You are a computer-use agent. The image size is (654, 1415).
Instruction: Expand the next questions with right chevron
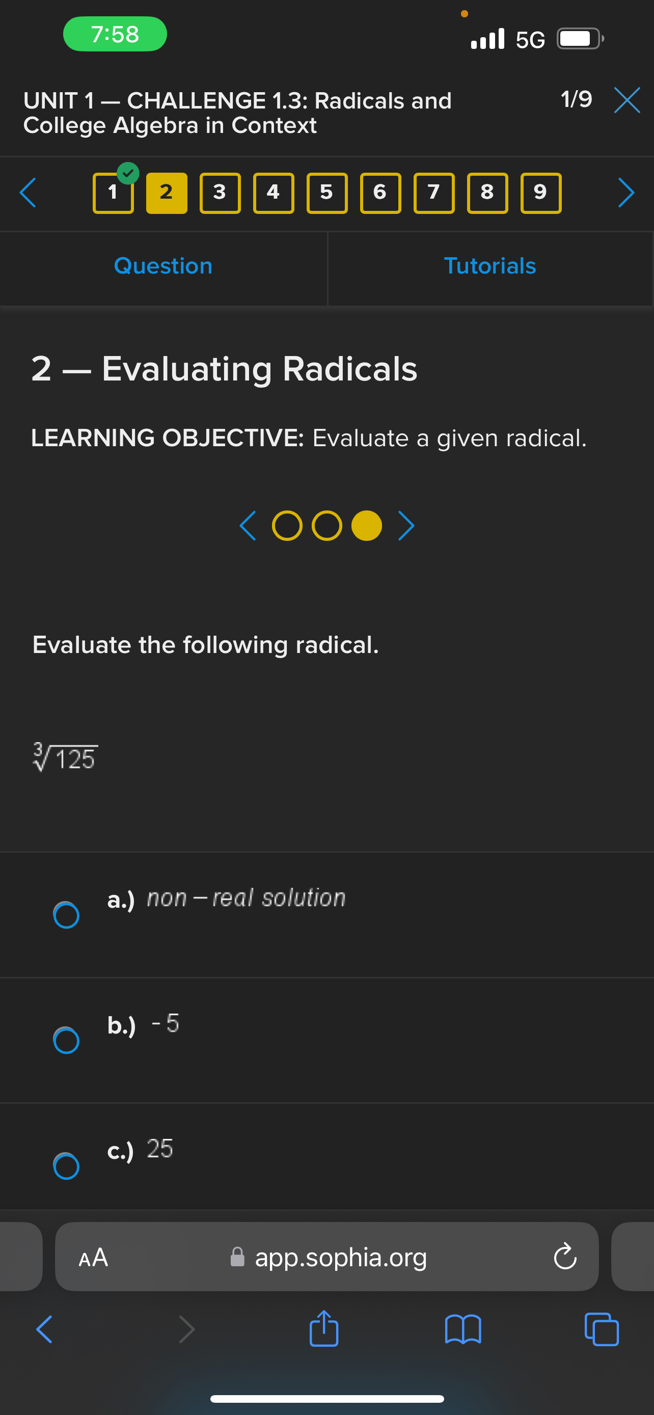[625, 193]
